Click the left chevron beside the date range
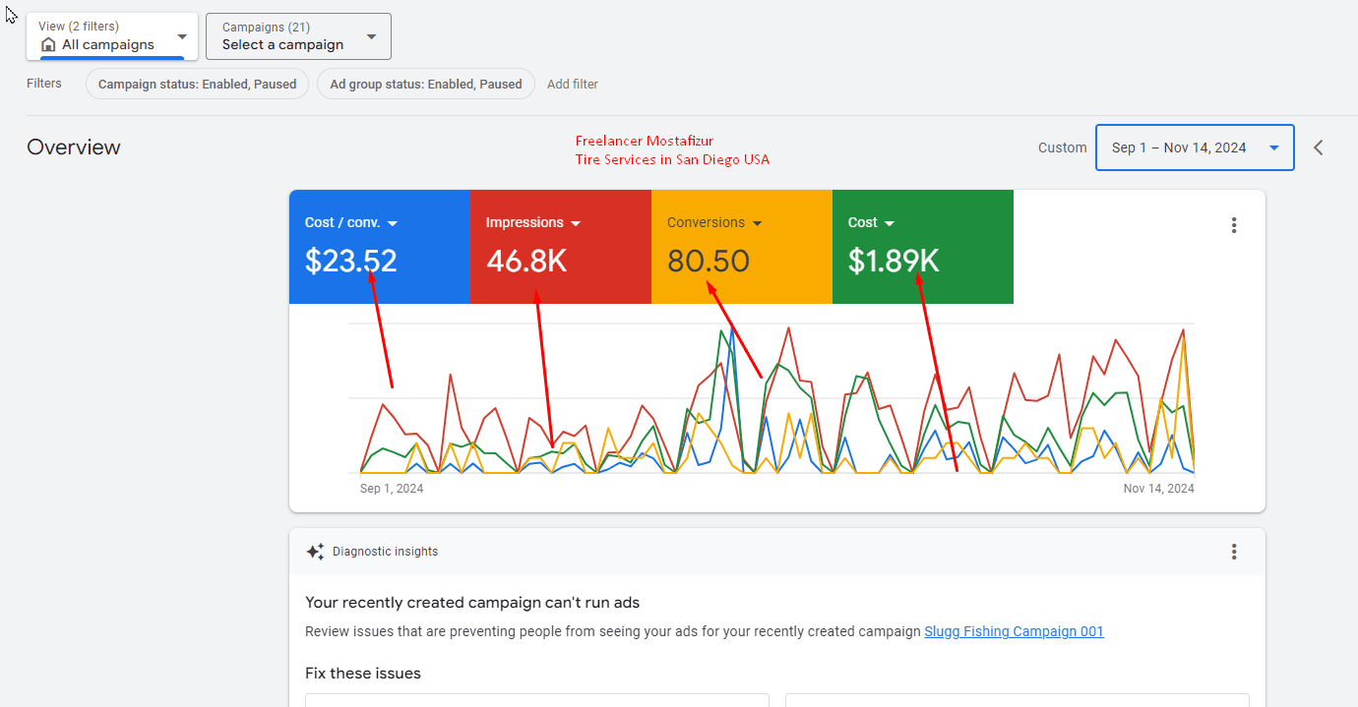The width and height of the screenshot is (1358, 707). (x=1319, y=147)
